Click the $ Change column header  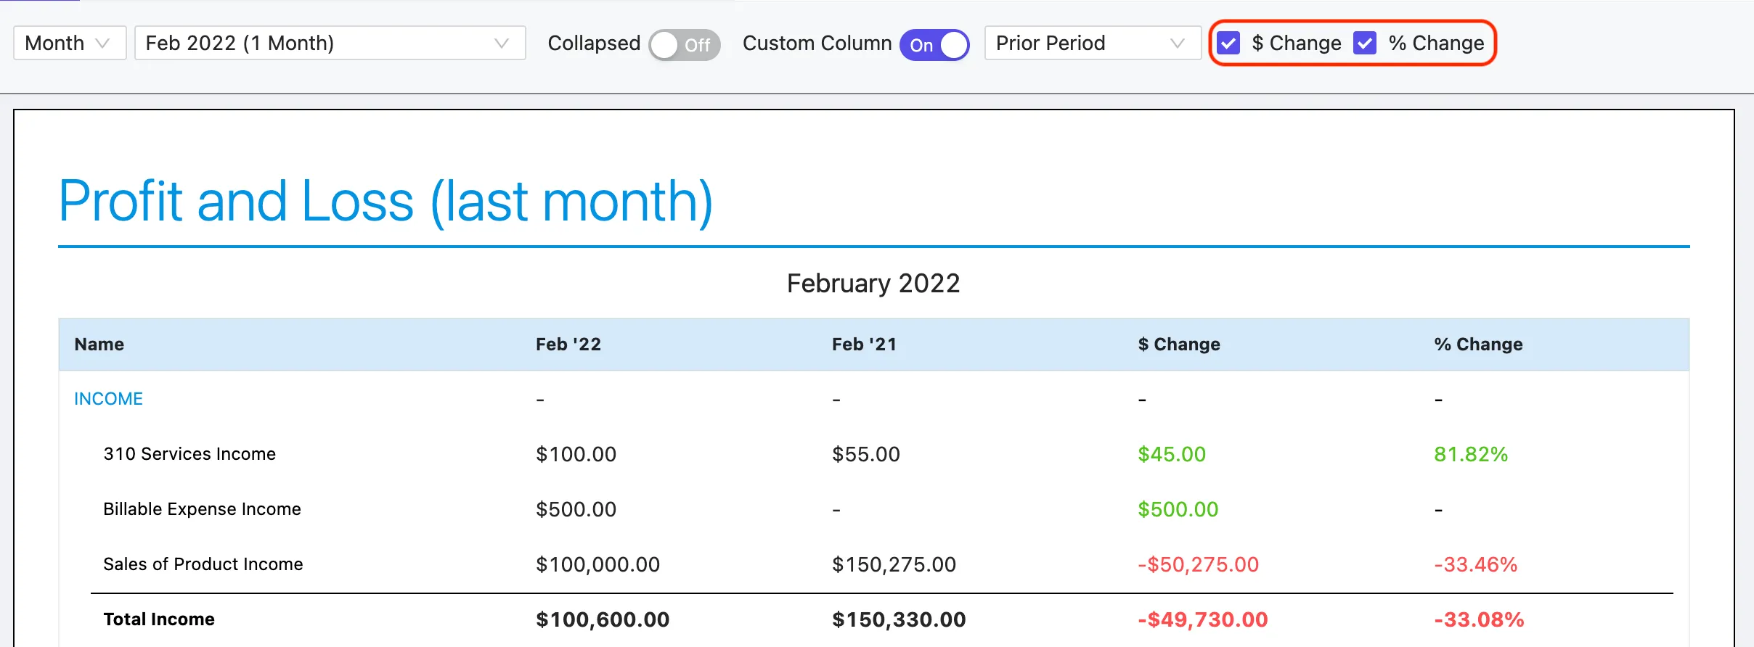coord(1179,344)
